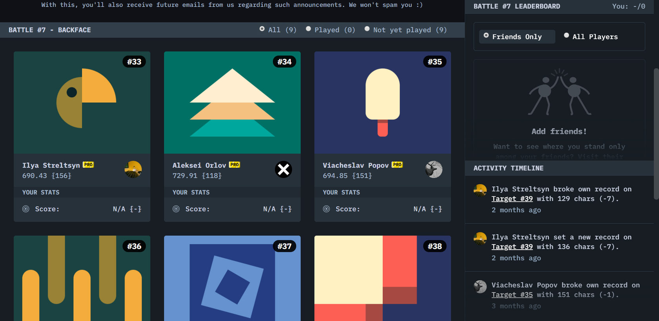
Task: Show all 9 targets with the All filter
Action: (278, 30)
